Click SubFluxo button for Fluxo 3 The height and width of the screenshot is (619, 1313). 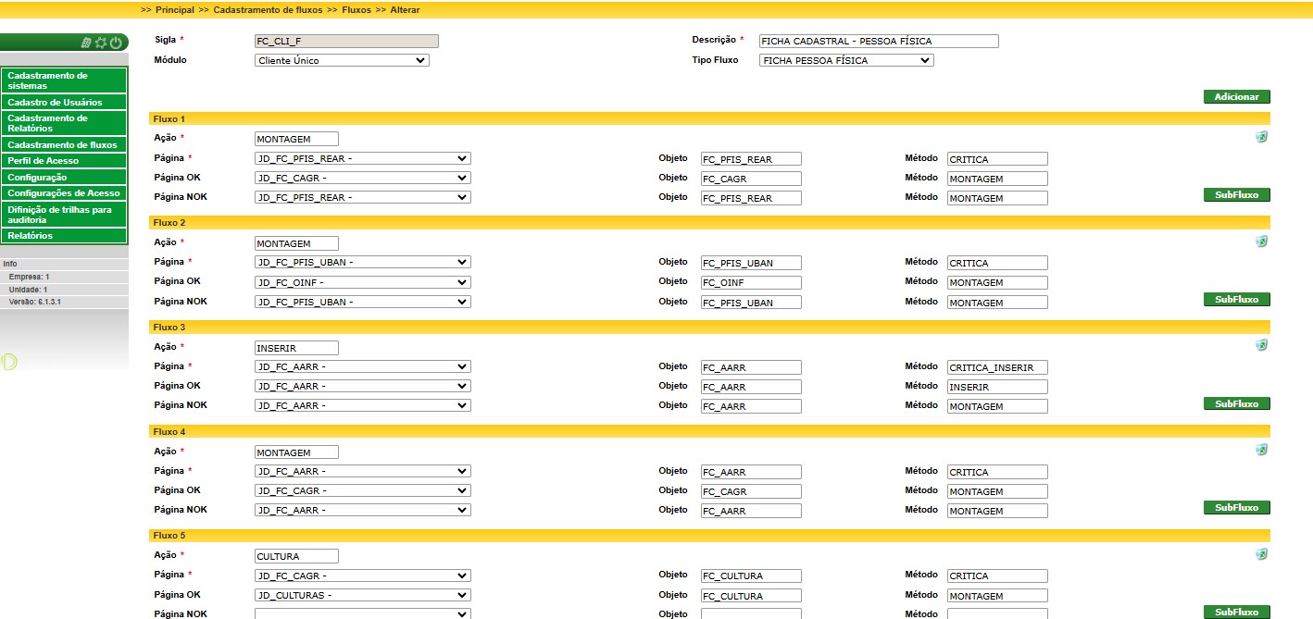(1237, 403)
